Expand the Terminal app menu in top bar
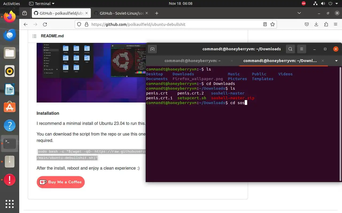 (x=41, y=3)
